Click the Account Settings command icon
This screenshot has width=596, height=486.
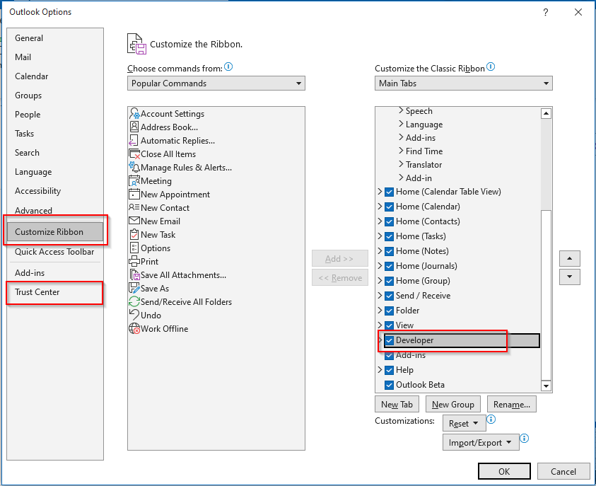click(134, 113)
